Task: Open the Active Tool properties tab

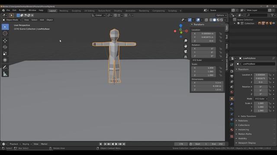Action: (232, 65)
